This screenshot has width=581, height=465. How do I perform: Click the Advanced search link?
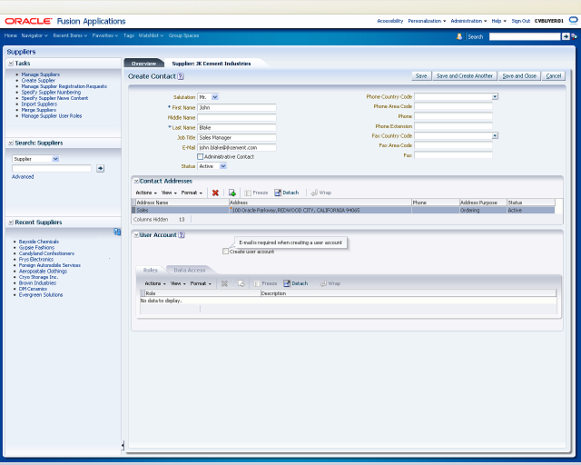pos(23,177)
